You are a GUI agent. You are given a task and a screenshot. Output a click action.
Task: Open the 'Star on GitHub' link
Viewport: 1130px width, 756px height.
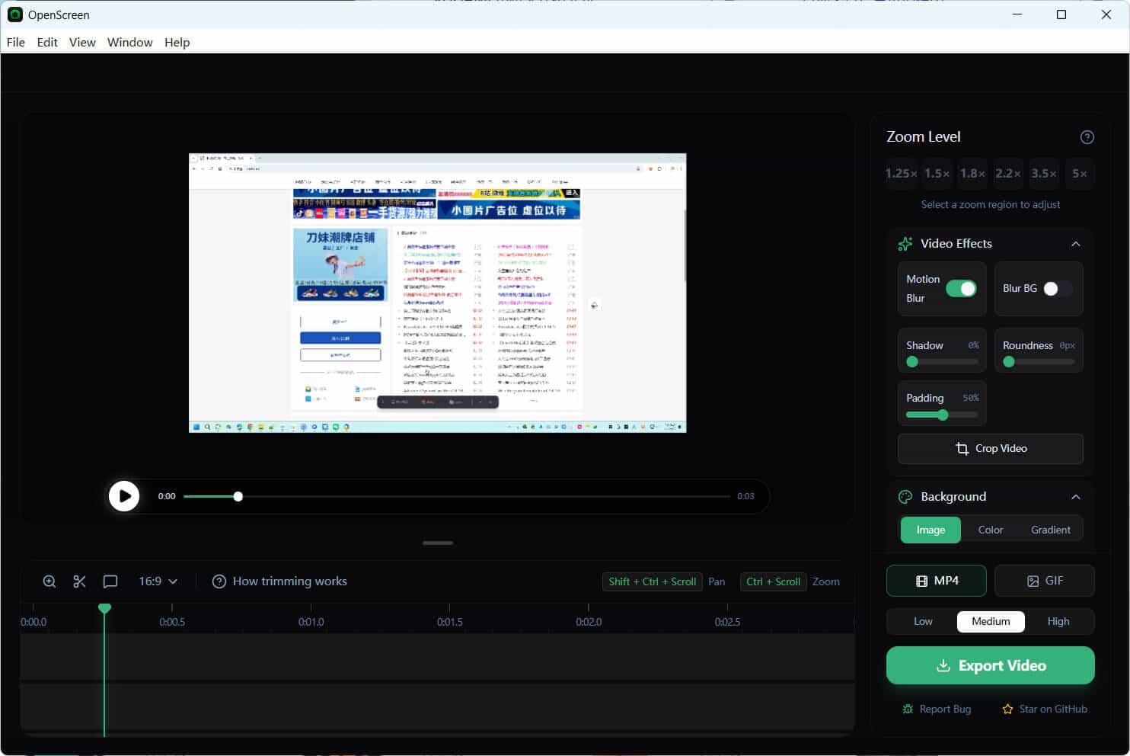(1044, 709)
